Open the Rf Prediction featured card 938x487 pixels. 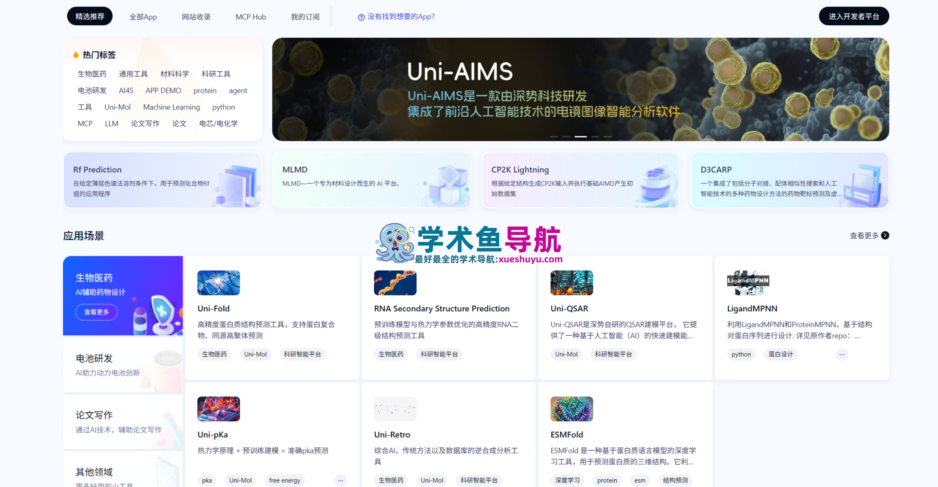162,180
